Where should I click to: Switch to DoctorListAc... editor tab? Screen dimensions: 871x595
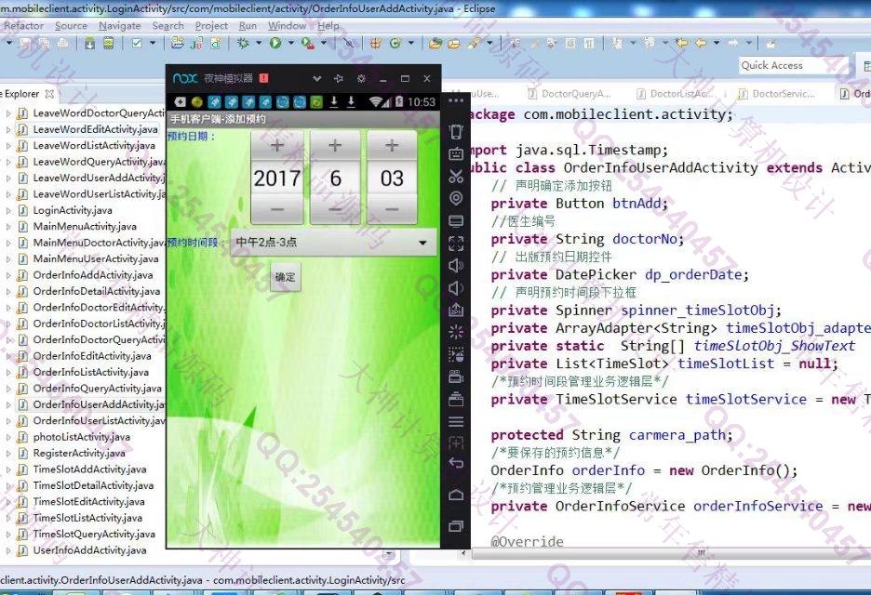pos(677,94)
